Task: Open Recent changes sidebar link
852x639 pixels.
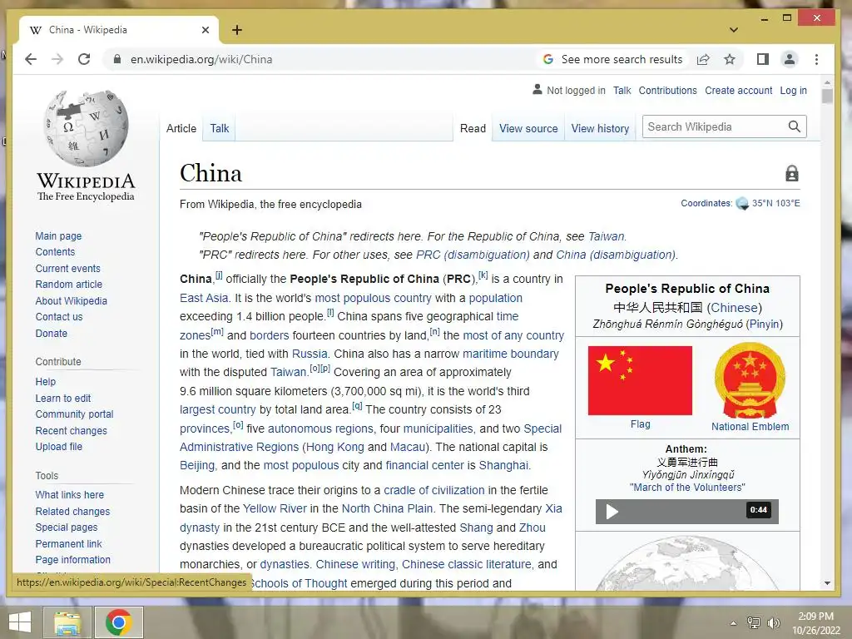Action: tap(71, 431)
